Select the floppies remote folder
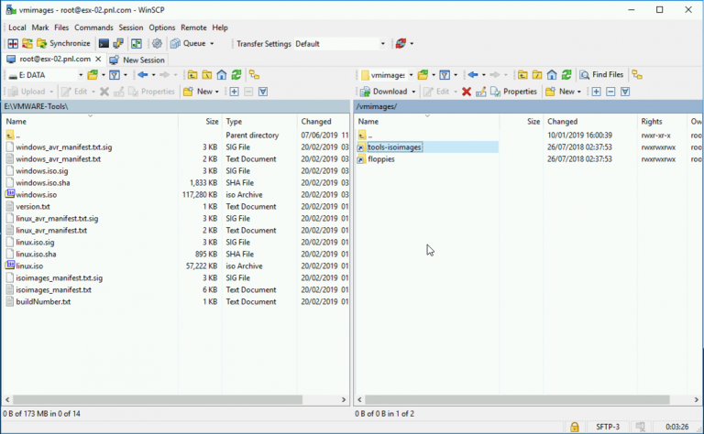Viewport: 704px width, 434px height. (x=381, y=159)
